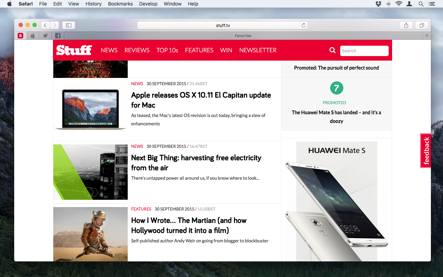This screenshot has width=443, height=277.
Task: Click the NEWS tag on the electricity article
Action: (x=137, y=146)
